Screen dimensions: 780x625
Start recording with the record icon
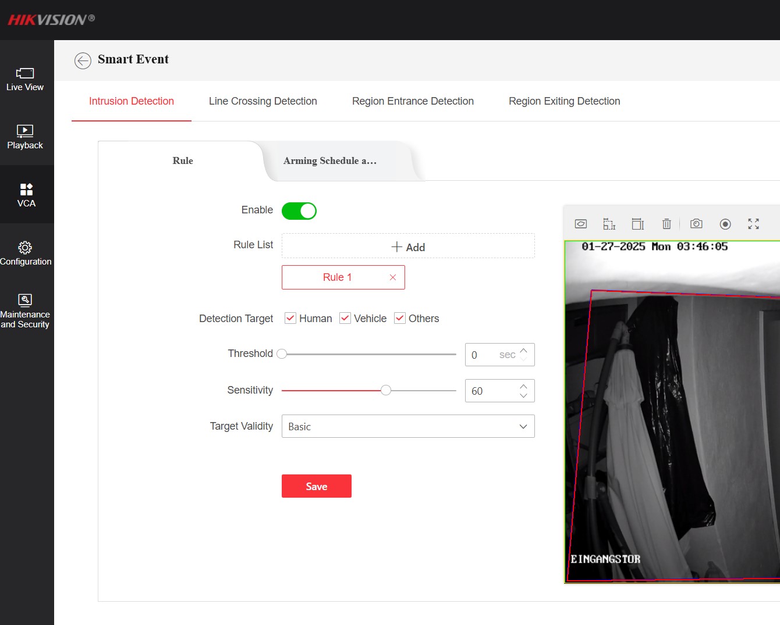(725, 224)
